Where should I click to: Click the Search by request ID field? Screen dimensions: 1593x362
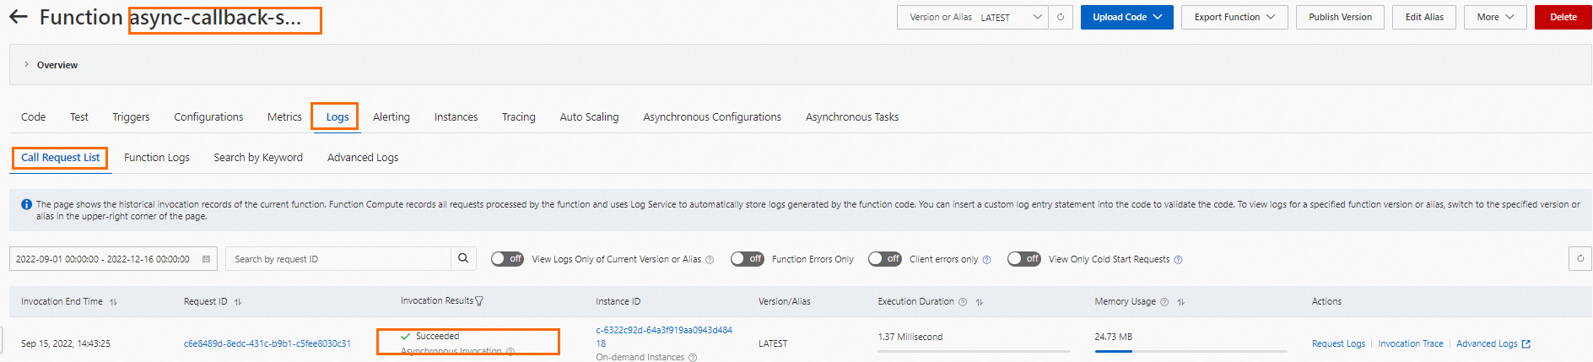click(x=337, y=259)
